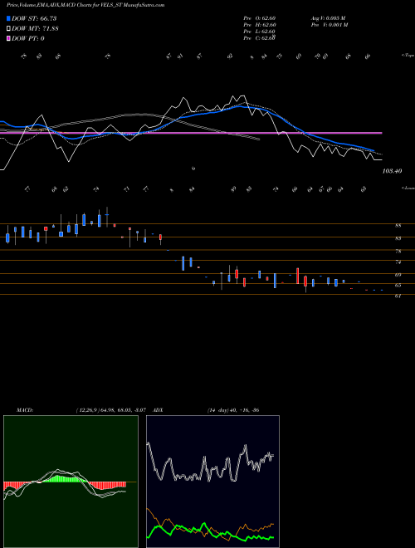Click the tall red candlestick near the 69 level
The image size is (415, 548).
[298, 276]
